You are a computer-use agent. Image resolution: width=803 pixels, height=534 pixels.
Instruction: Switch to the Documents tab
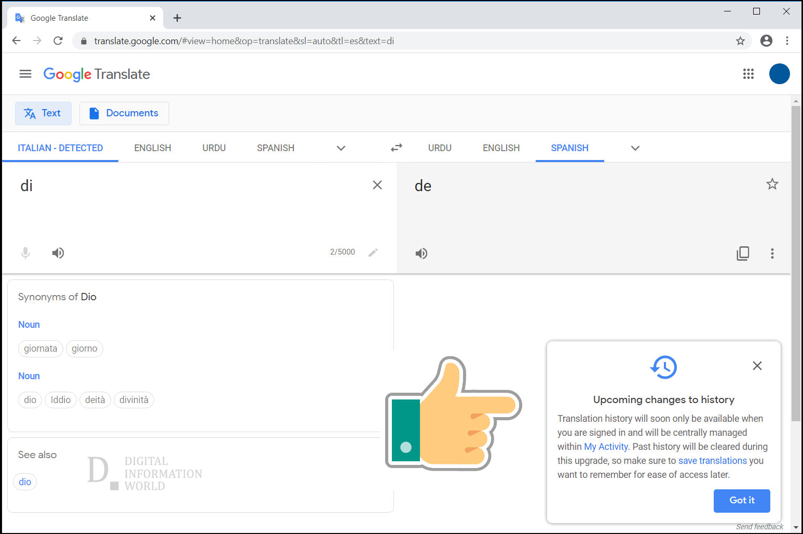coord(124,113)
